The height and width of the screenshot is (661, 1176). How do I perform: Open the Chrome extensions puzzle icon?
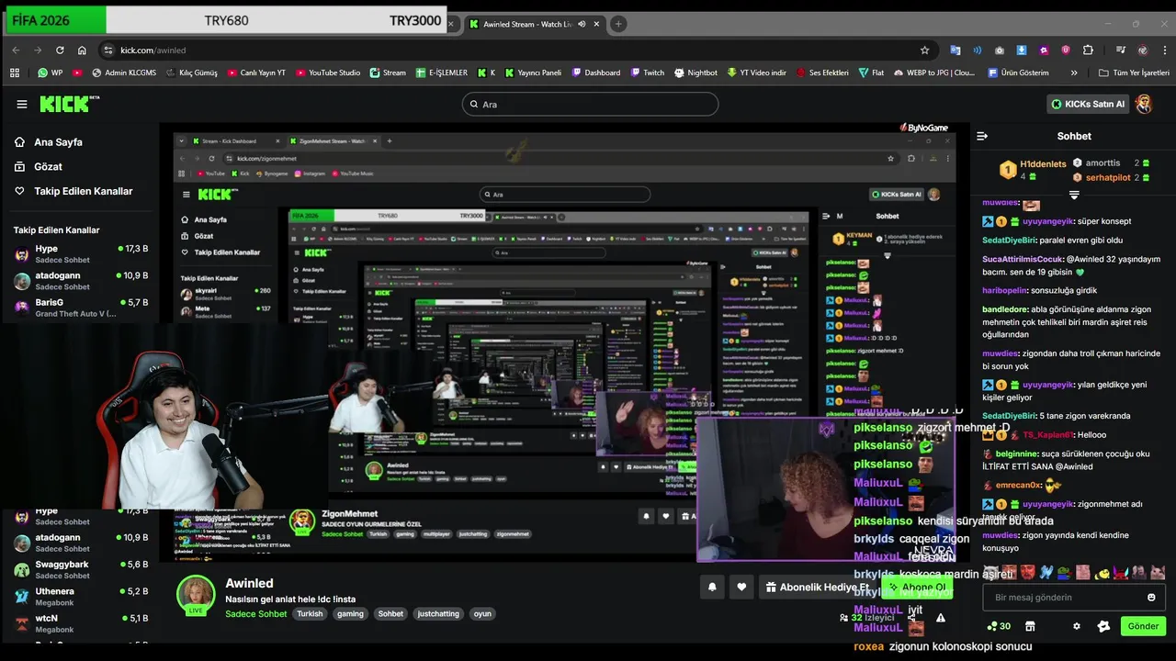click(x=1088, y=50)
